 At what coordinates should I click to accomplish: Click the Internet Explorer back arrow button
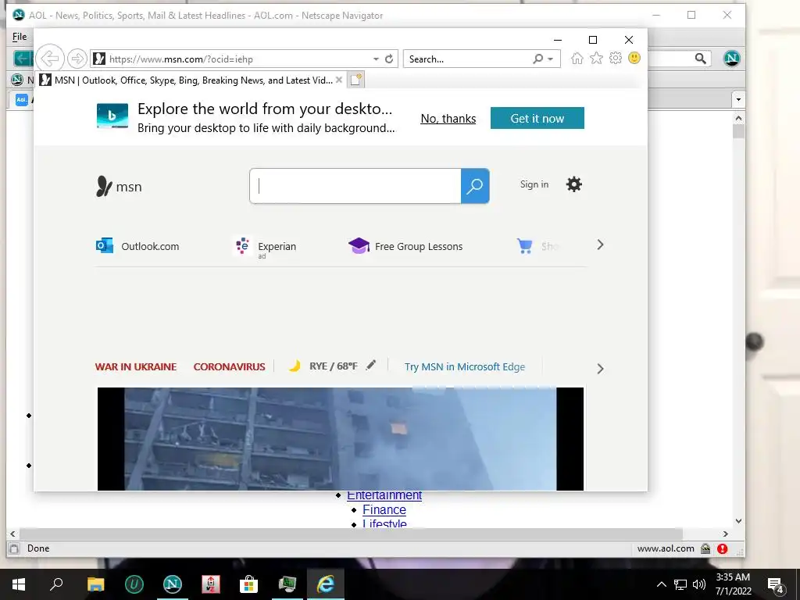[50, 59]
